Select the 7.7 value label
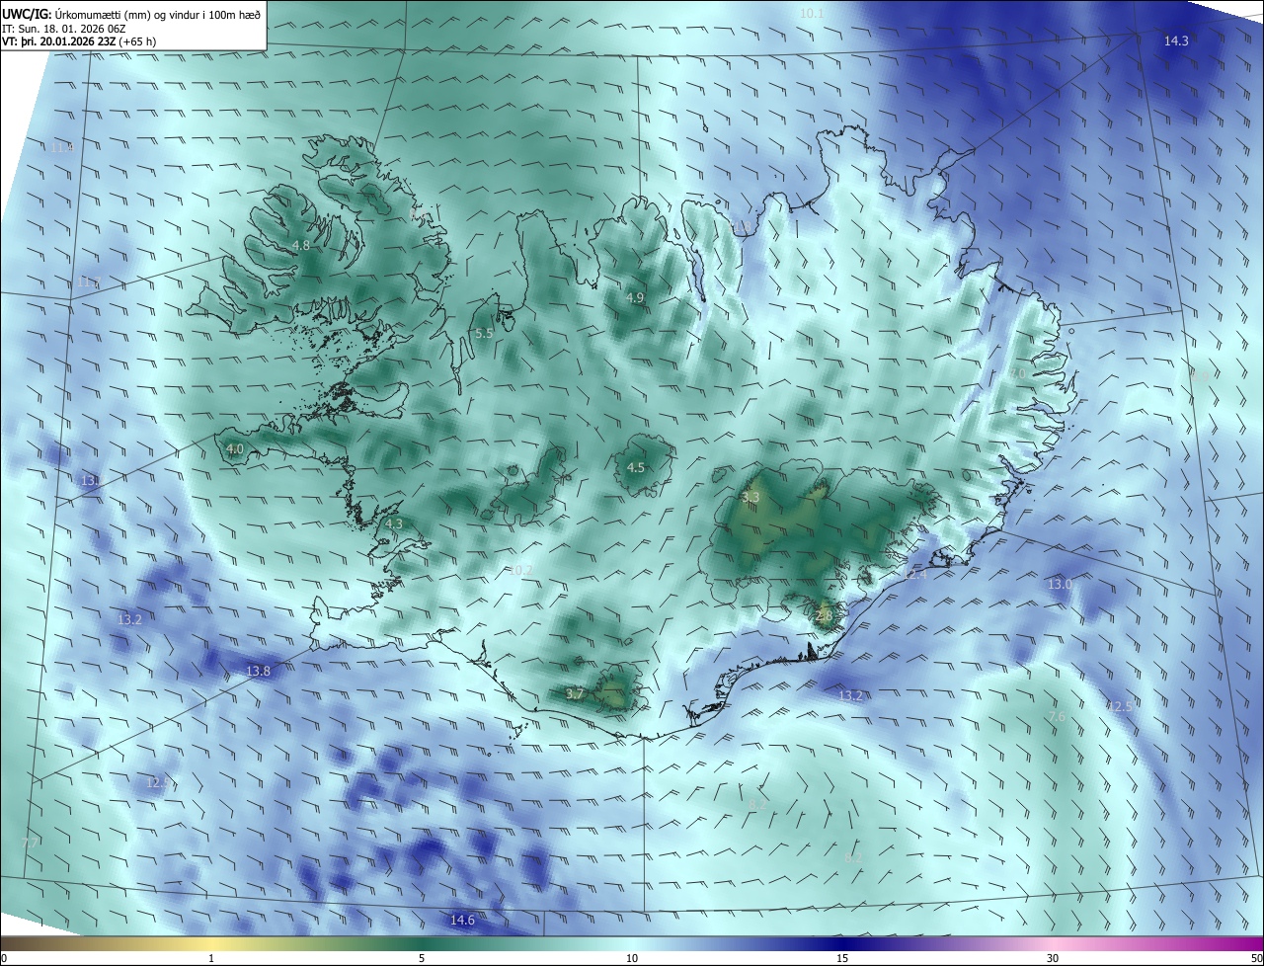1264x966 pixels. coord(30,843)
